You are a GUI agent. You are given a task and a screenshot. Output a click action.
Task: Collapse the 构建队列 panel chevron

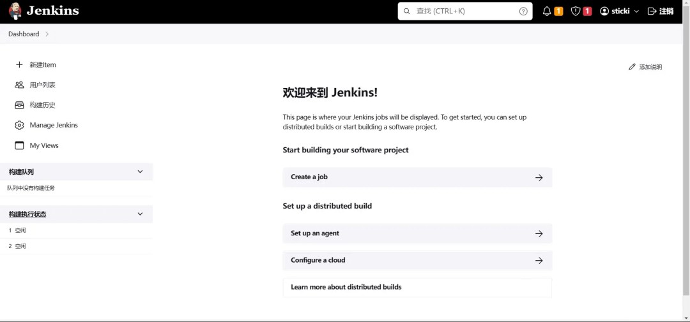coord(140,172)
